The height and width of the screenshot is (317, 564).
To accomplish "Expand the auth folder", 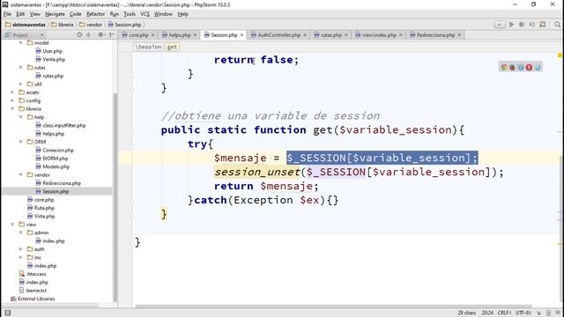I will (x=21, y=249).
